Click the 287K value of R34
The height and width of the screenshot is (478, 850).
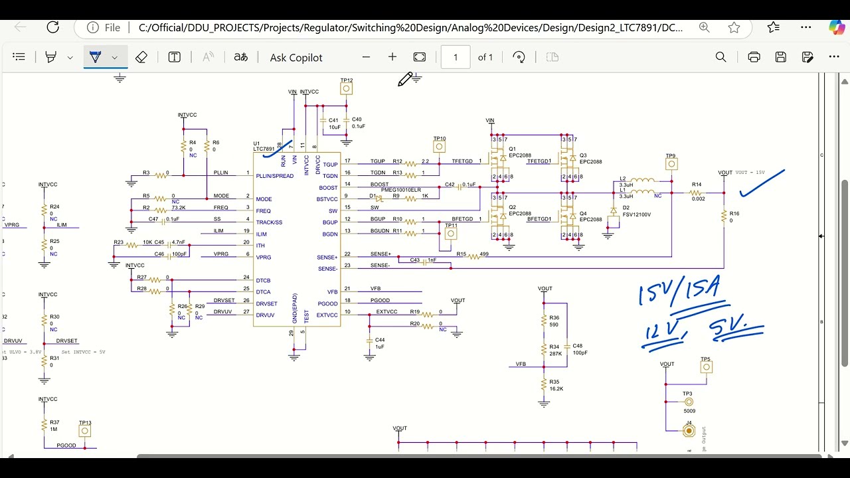[x=555, y=354]
